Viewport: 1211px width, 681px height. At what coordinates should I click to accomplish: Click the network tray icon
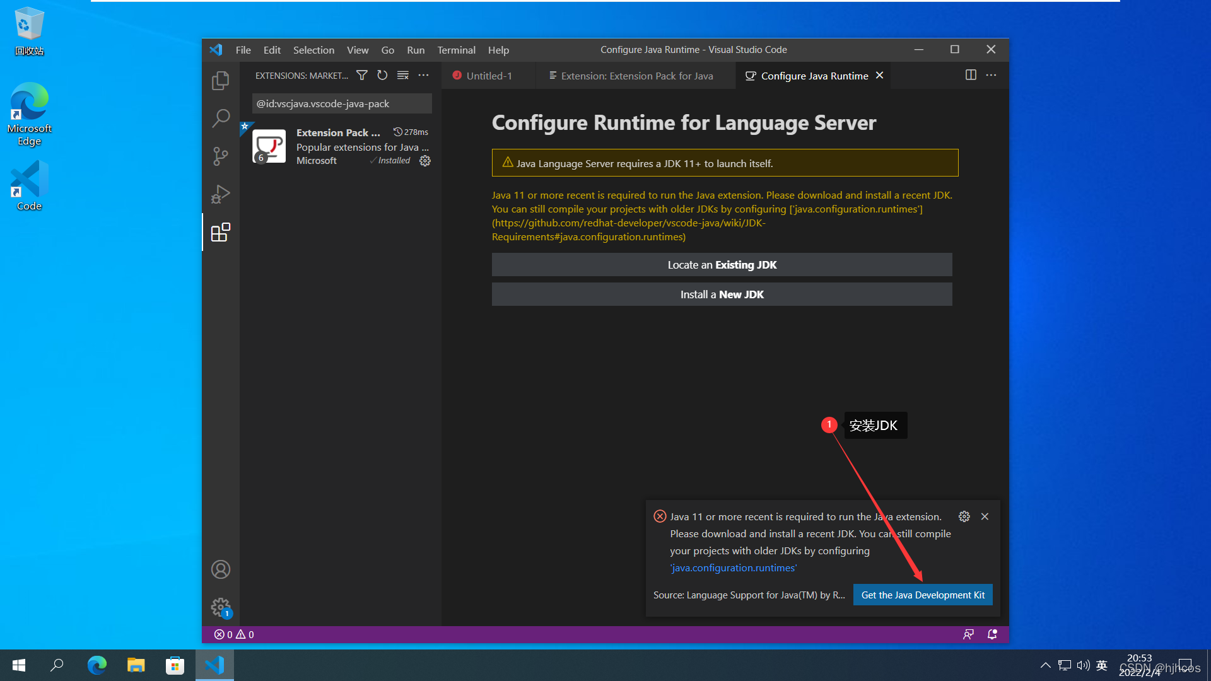click(1065, 665)
